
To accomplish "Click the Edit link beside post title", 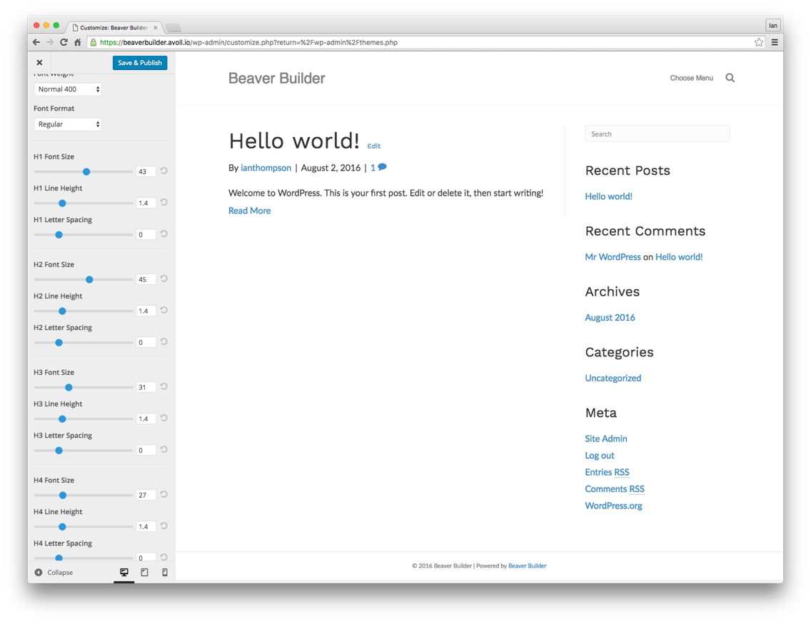I will point(374,146).
